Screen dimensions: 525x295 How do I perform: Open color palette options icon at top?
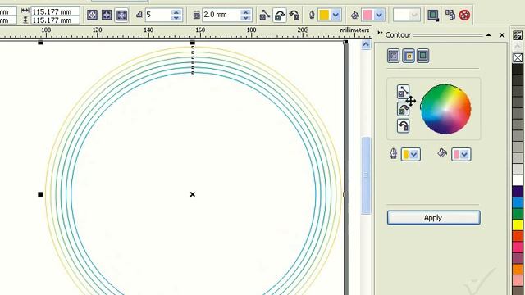(518, 34)
